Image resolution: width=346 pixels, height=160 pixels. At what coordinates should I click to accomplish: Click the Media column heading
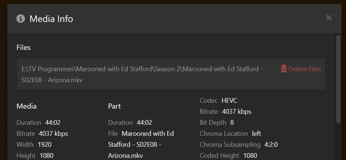click(x=26, y=106)
